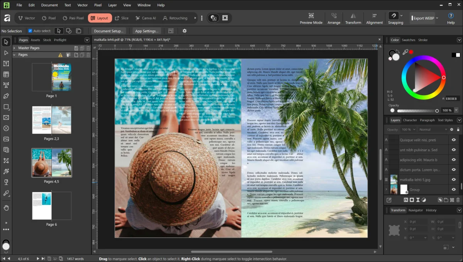This screenshot has width=463, height=262.
Task: Expand the Master Pages section
Action: 14,48
